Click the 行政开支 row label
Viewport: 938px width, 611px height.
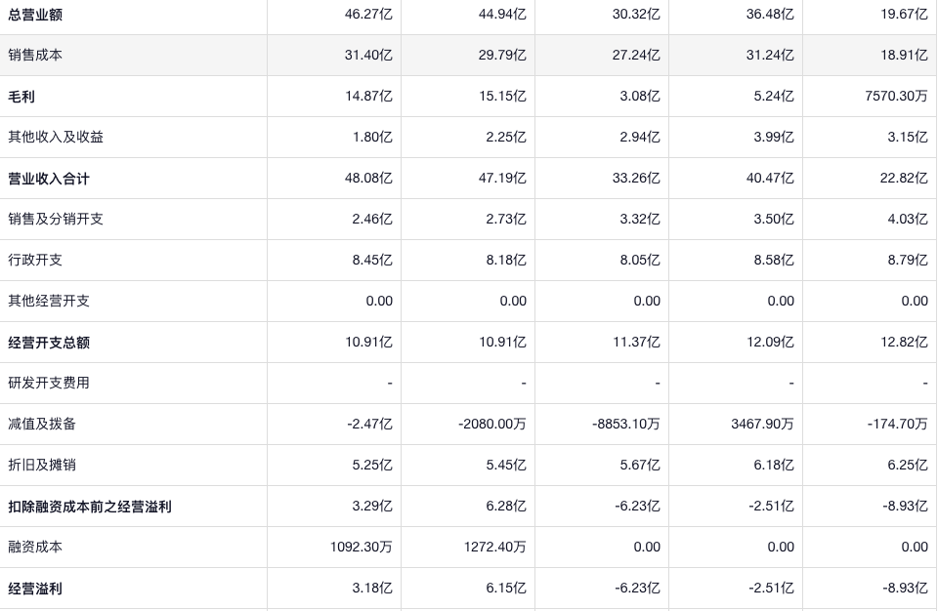point(35,261)
